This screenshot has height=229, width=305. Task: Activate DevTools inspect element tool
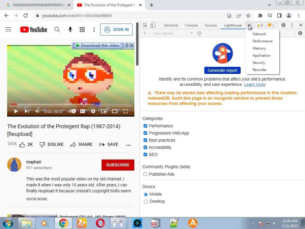pos(145,25)
